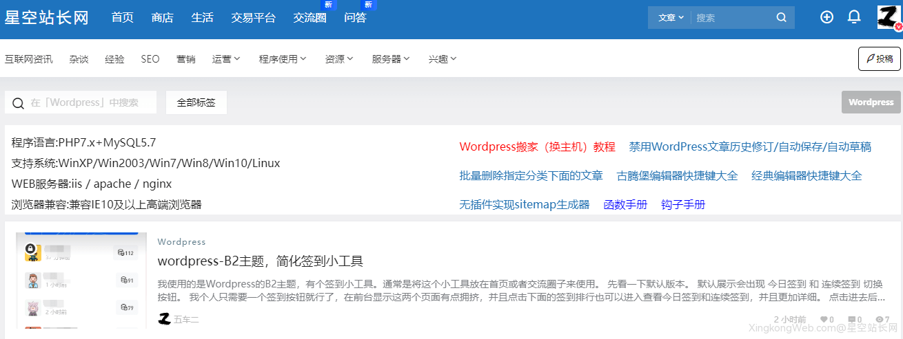Open 批量删除指定分类下面的文章 link
Screen dimensions: 903x339
coord(531,175)
